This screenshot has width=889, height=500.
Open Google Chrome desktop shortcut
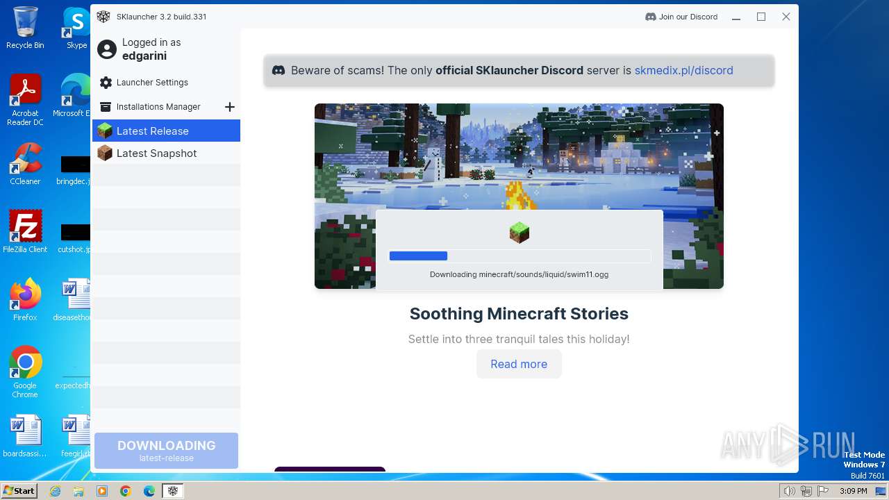[25, 372]
